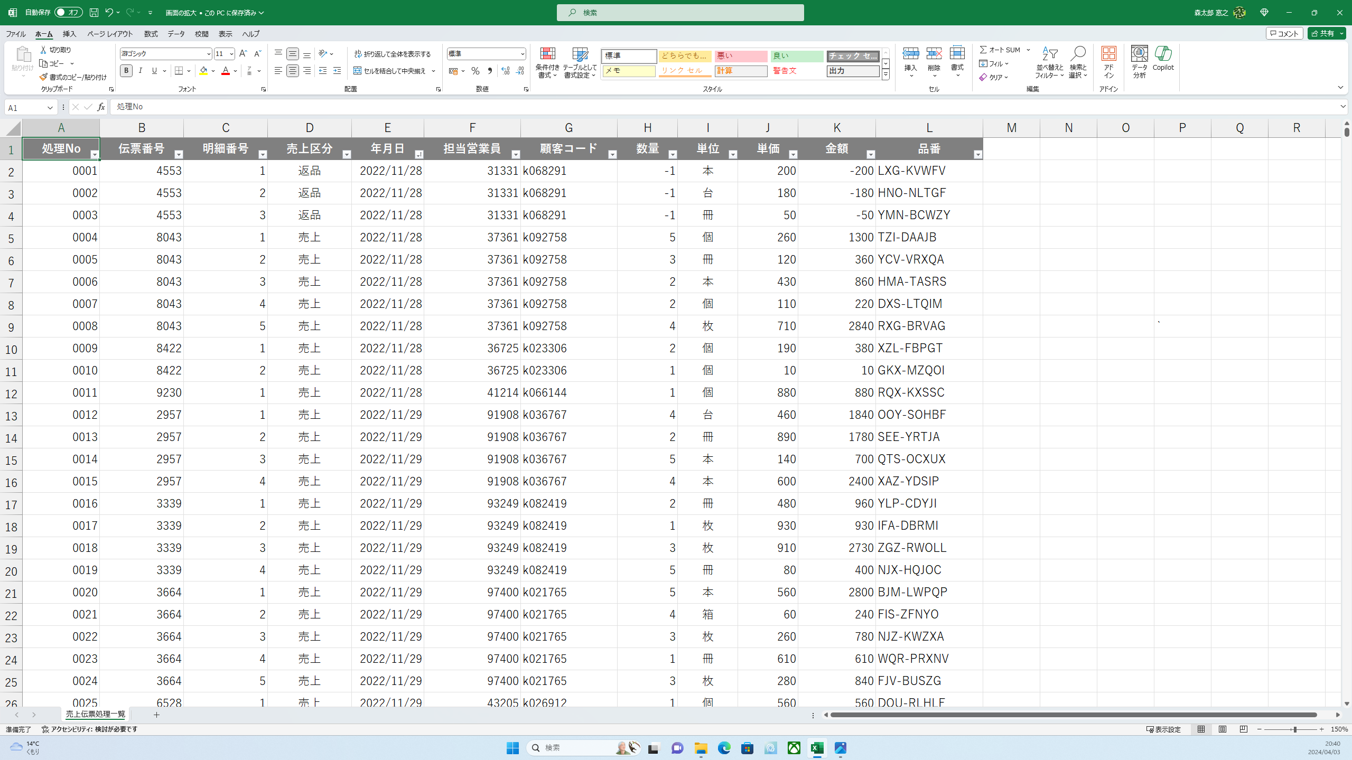
Task: Open the Format as Table gallery
Action: point(580,54)
